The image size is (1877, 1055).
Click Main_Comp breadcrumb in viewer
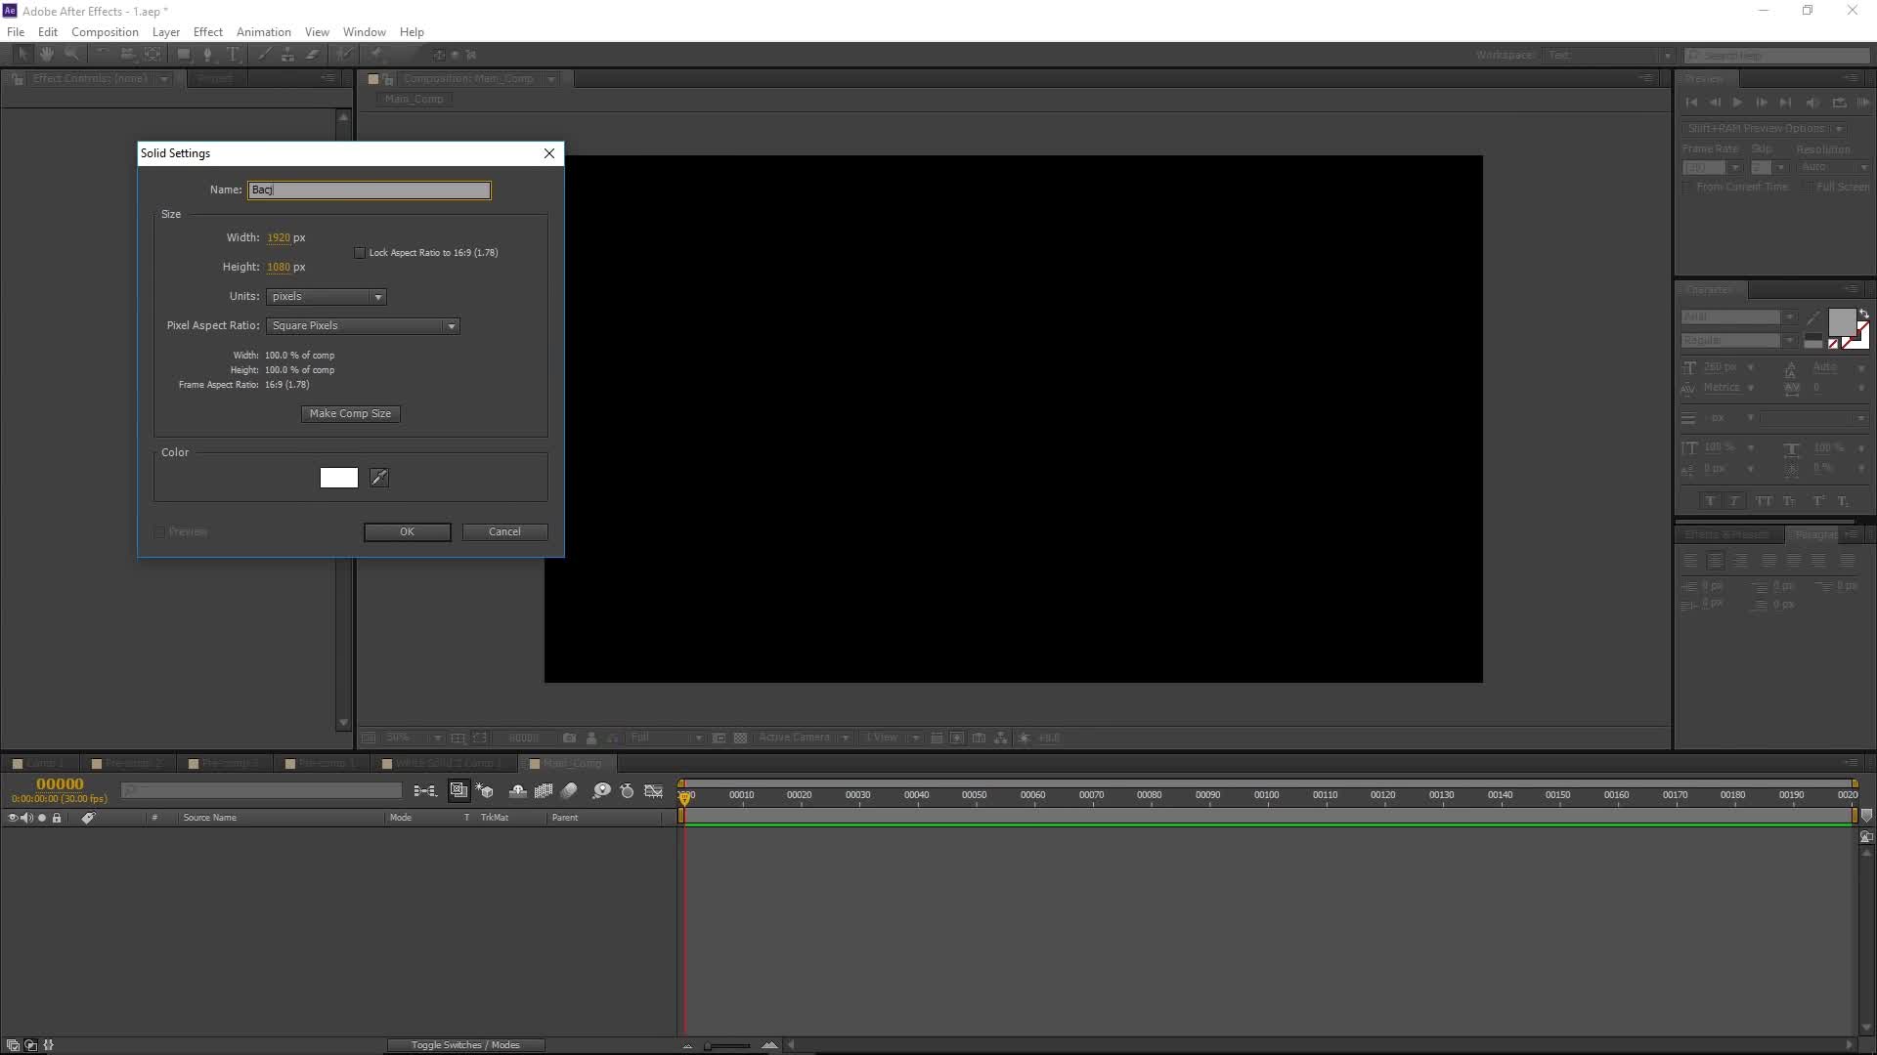tap(414, 100)
